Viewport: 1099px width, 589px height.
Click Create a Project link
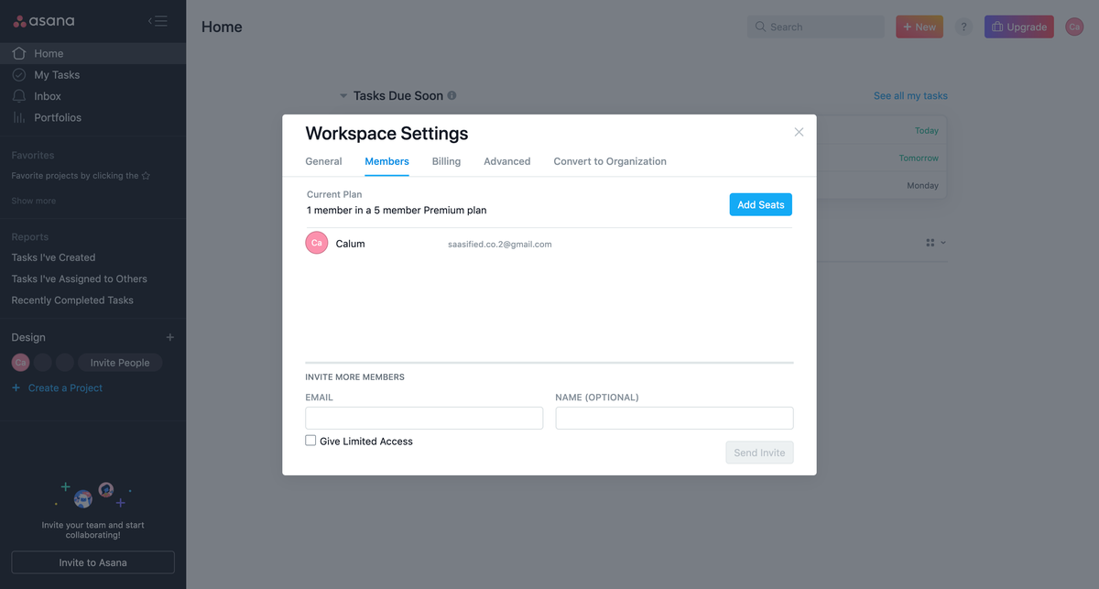click(65, 388)
